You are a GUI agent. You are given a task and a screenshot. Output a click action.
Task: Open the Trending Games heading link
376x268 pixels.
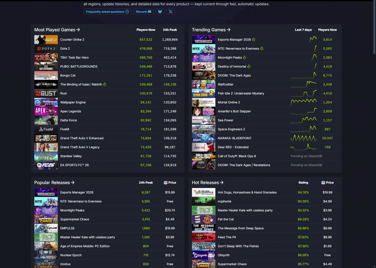(211, 30)
